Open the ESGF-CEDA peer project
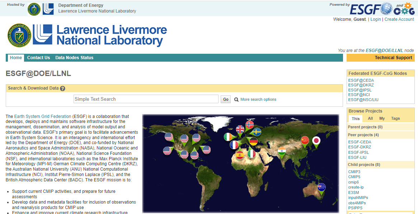 pos(360,142)
